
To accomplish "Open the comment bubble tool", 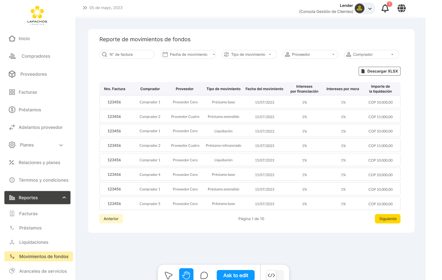I will pos(204,275).
